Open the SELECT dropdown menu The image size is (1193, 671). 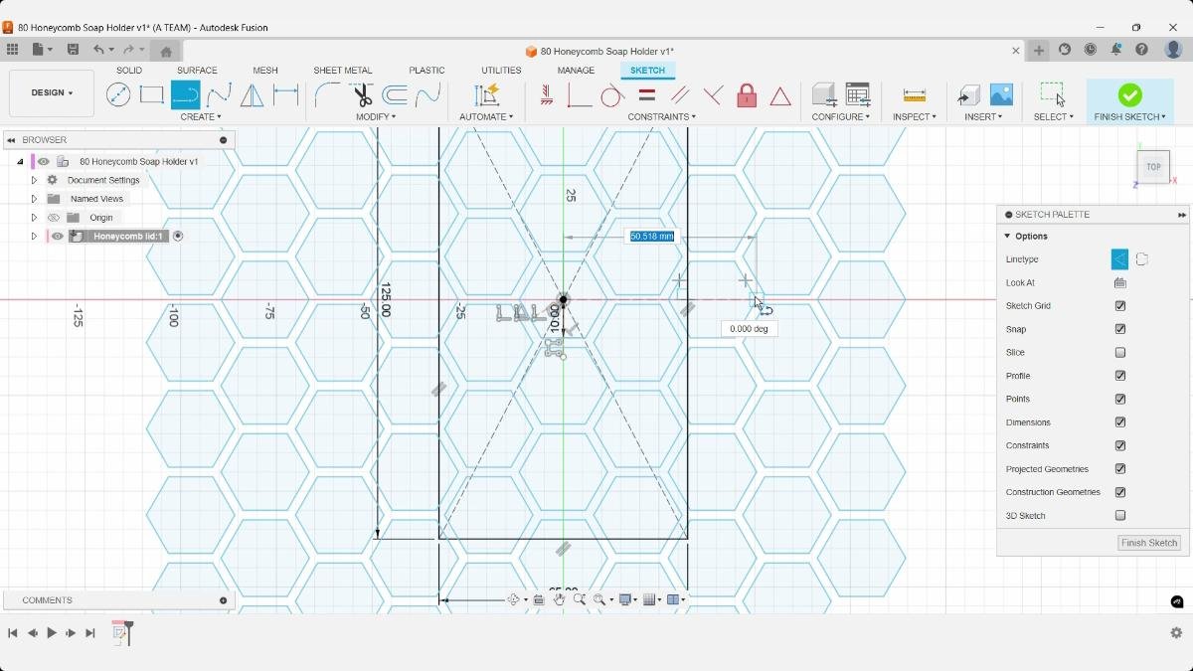click(1053, 117)
